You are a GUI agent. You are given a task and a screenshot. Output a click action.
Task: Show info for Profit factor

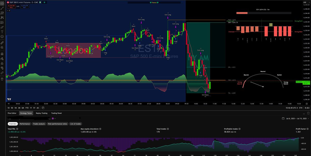[307, 129]
